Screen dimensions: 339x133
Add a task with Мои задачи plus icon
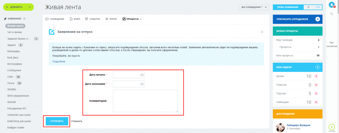pyautogui.click(x=317, y=67)
